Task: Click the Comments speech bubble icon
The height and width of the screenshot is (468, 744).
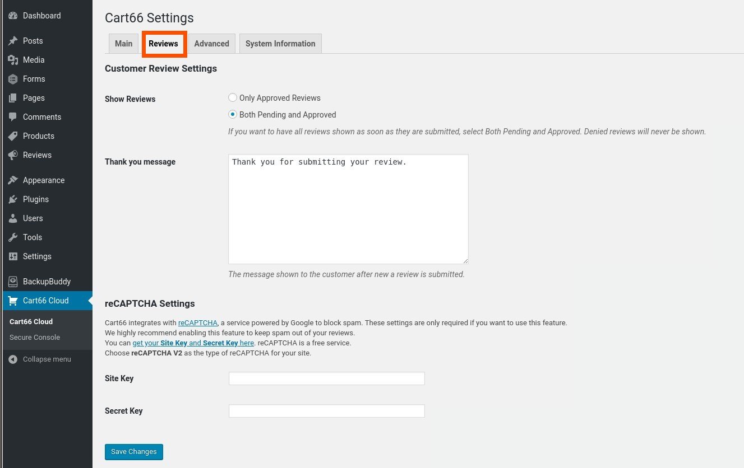Action: (13, 117)
